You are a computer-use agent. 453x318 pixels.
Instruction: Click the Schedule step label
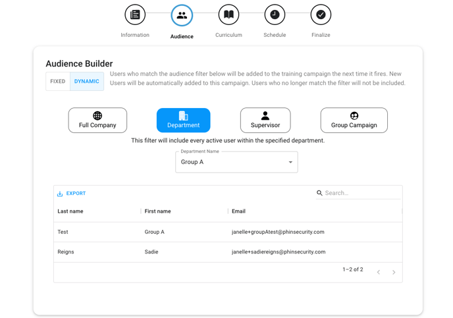coord(275,35)
